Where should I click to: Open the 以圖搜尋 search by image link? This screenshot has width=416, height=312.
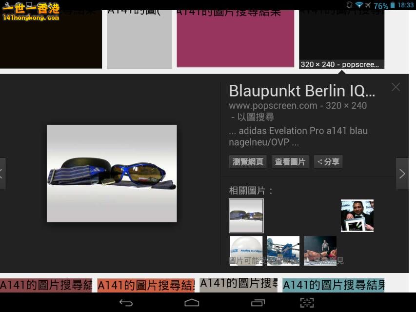256,117
